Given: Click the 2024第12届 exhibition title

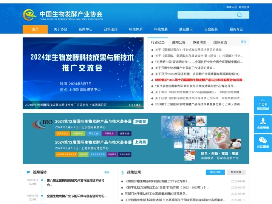Looking at the screenshot, I should pyautogui.click(x=93, y=121).
